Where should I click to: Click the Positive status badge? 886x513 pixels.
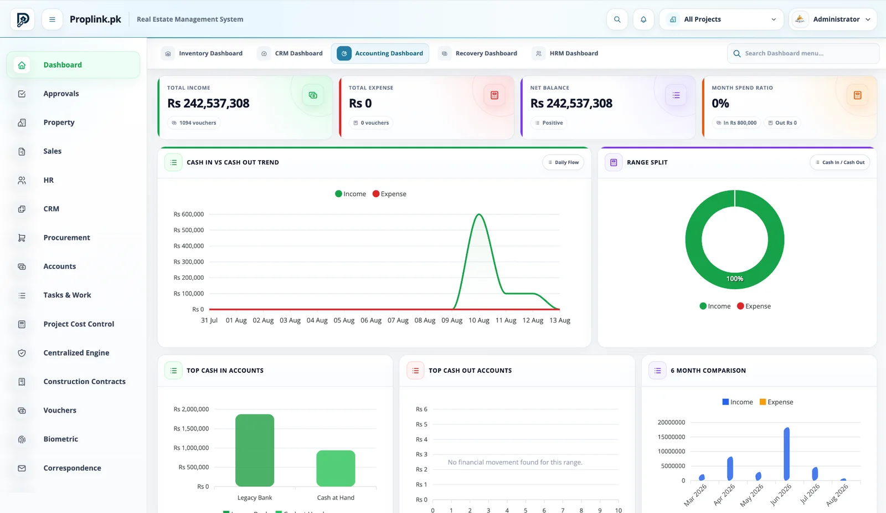tap(549, 123)
